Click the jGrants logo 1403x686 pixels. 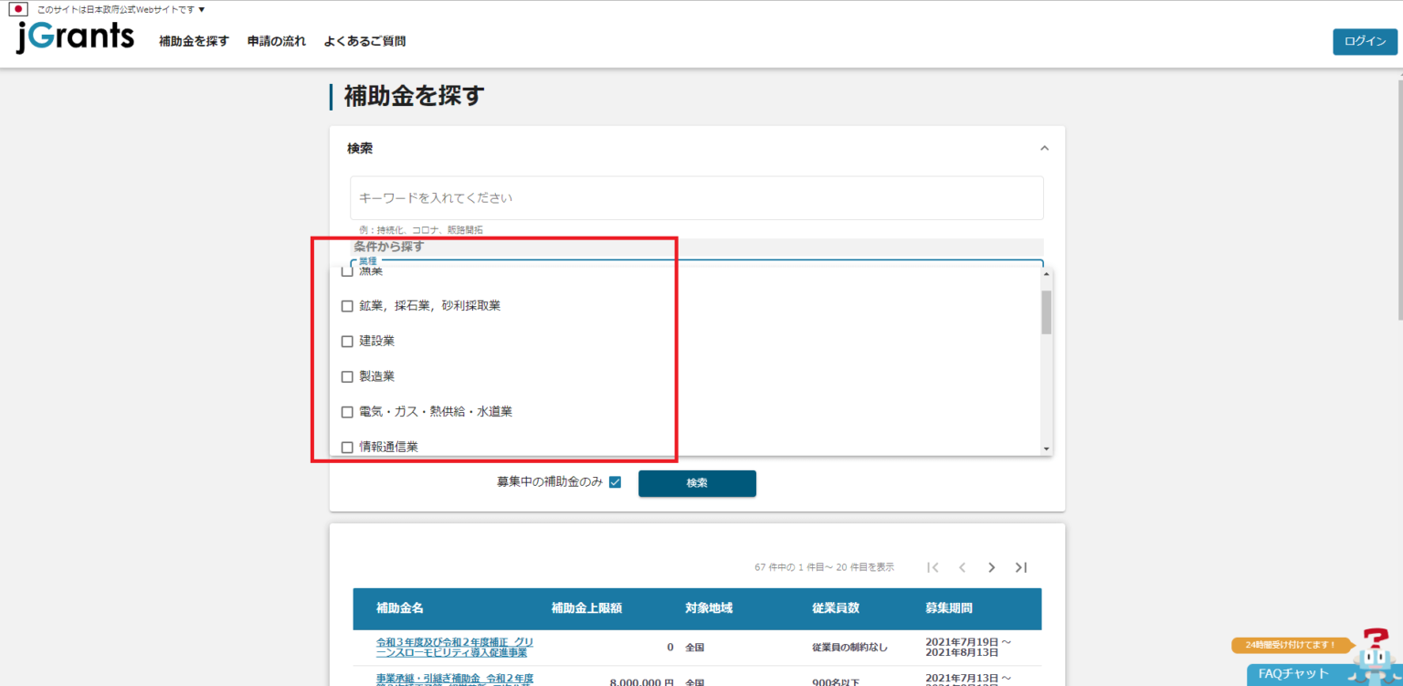click(x=73, y=37)
